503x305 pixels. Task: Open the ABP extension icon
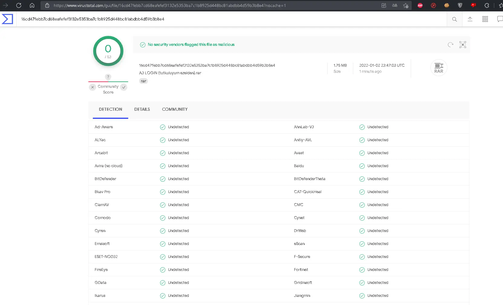(420, 5)
